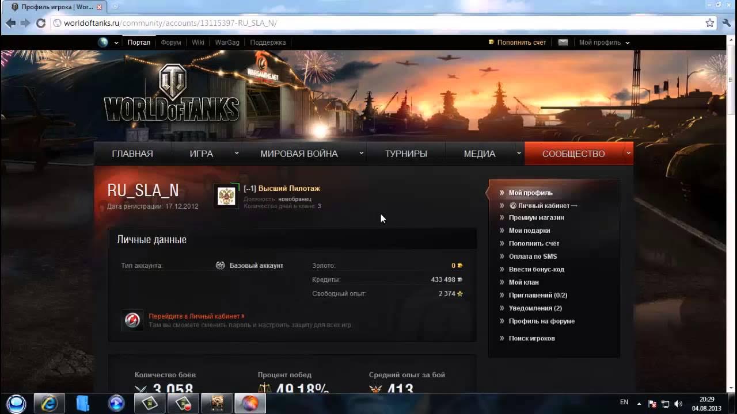Select Портал in the top bar
737x414 pixels.
[139, 43]
